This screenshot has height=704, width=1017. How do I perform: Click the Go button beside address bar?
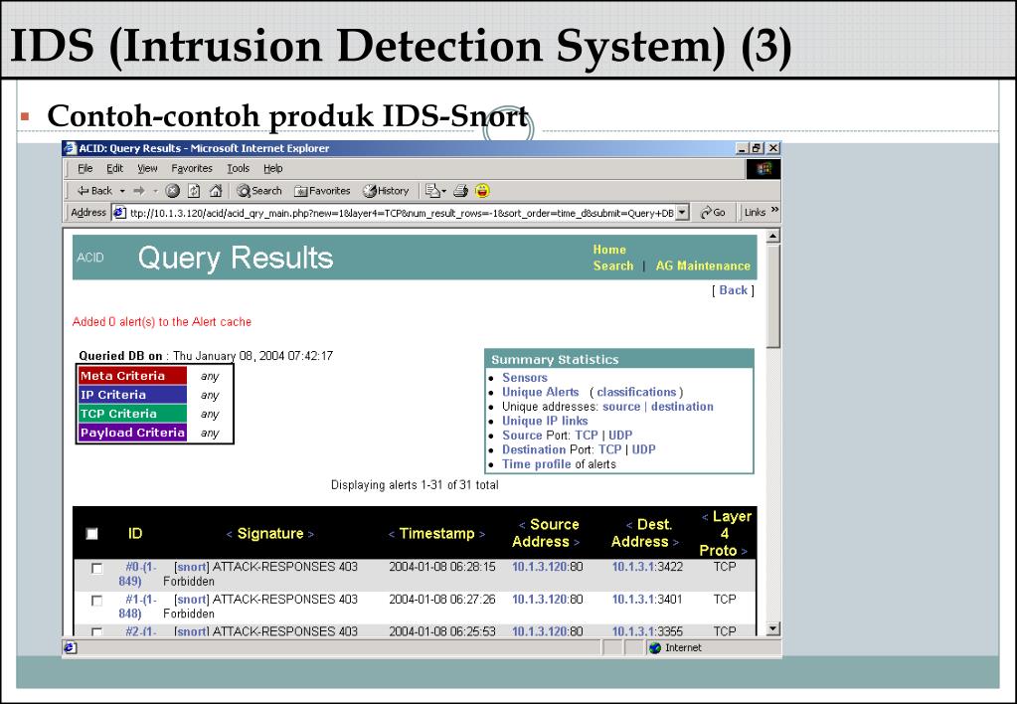[x=713, y=212]
